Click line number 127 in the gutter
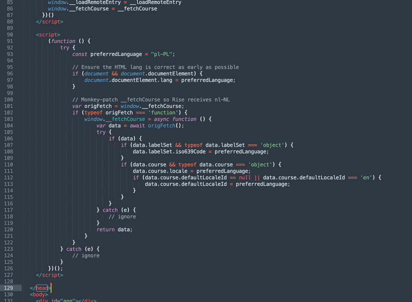This screenshot has width=412, height=302. (8, 275)
